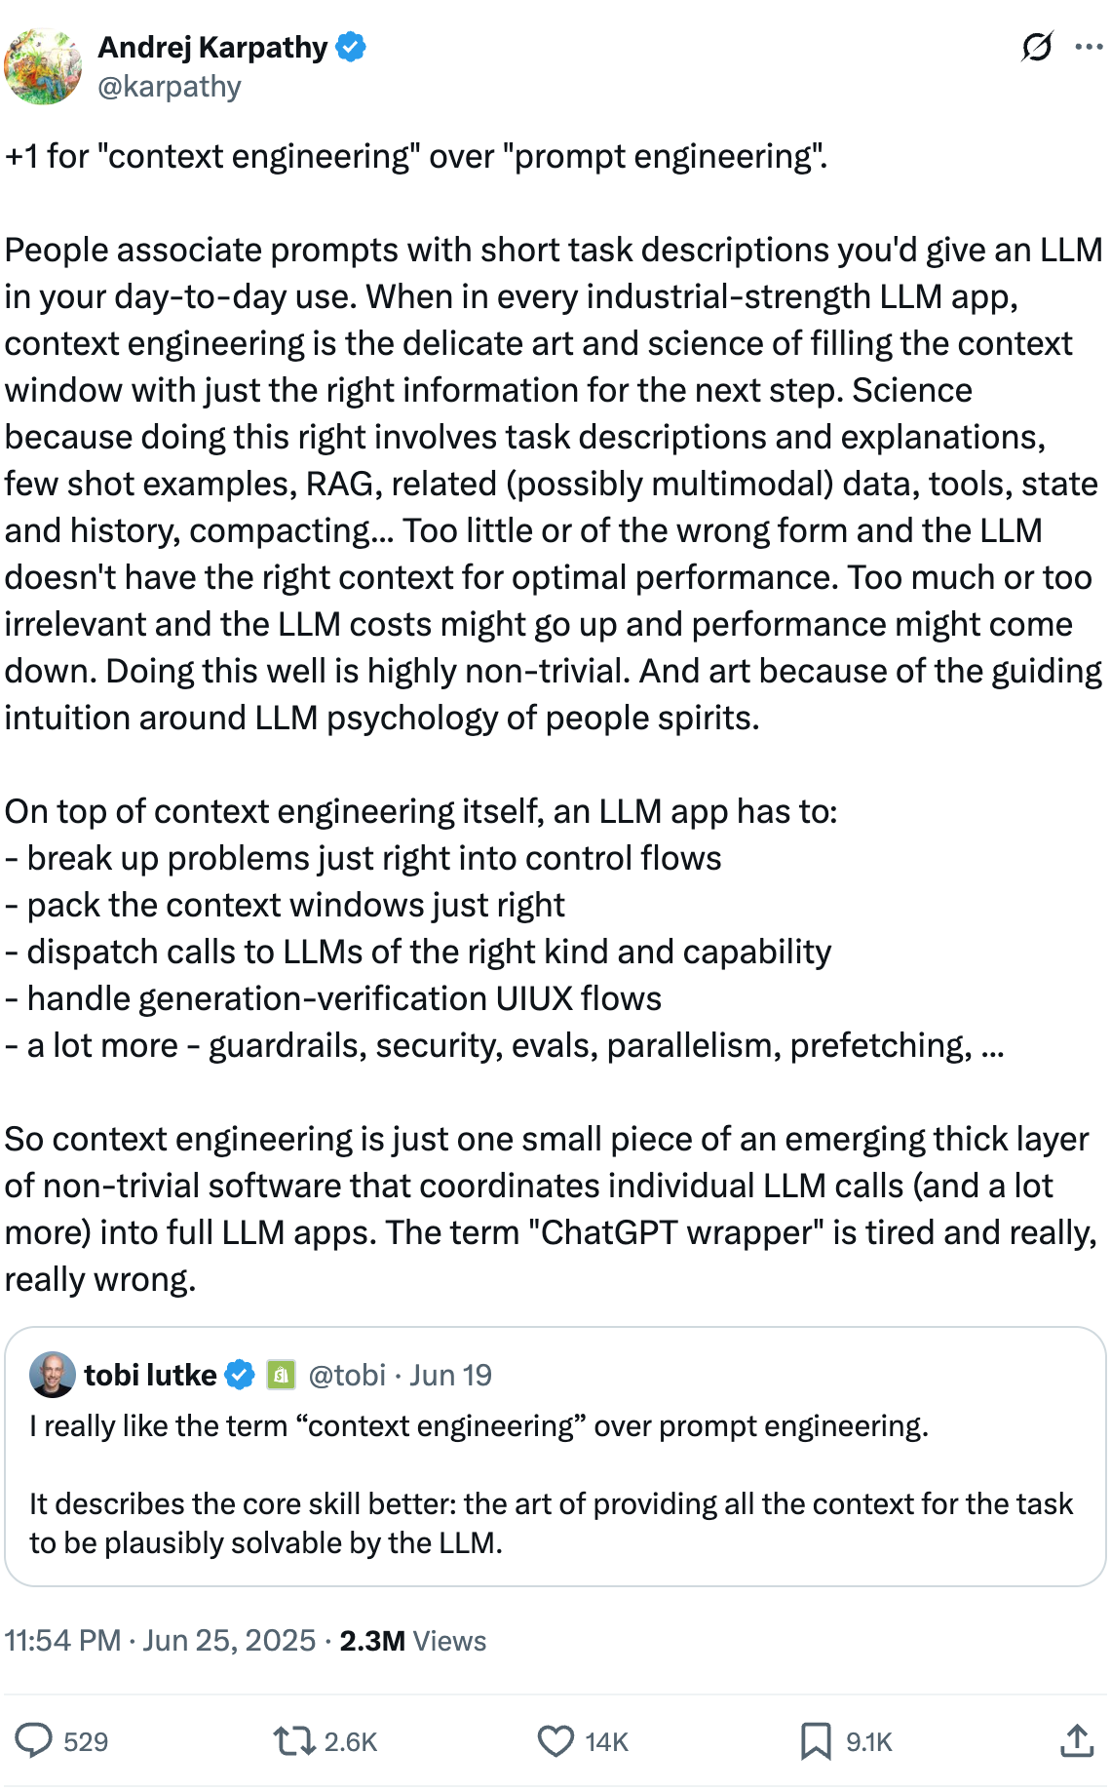Open the quoted post's Jun 19 date
Viewport: 1111px width, 1791px height.
[450, 1375]
